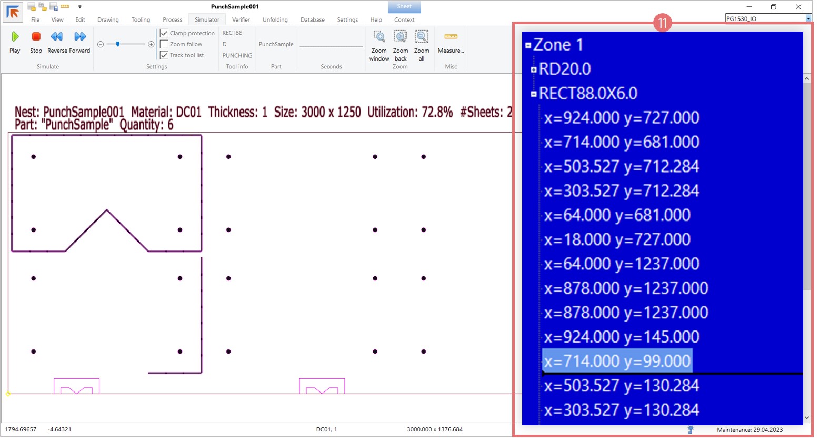Expand the RD20.0 tool node

pyautogui.click(x=534, y=69)
